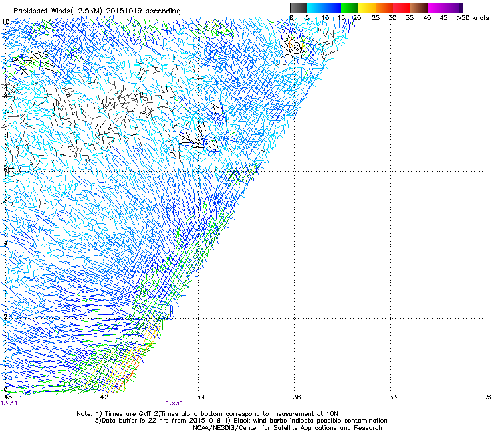Click the gray 0-5 knots color segment

coord(298,8)
